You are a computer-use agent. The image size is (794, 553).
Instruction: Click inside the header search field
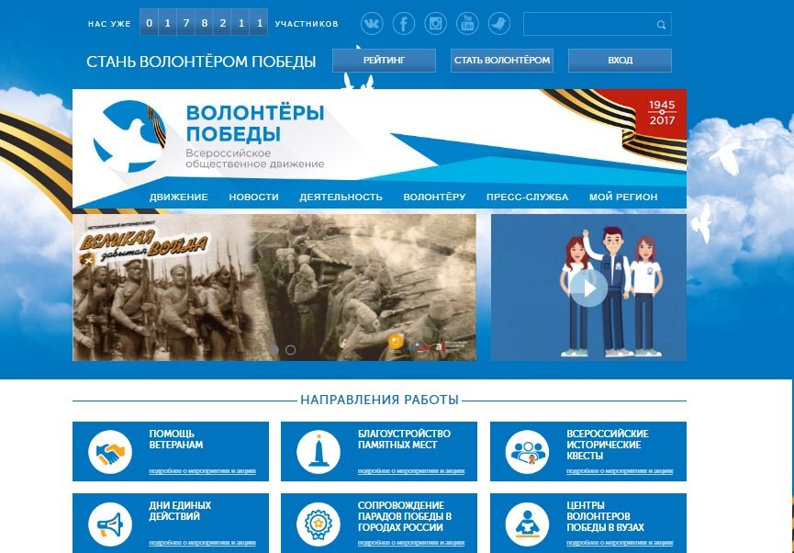coord(587,24)
